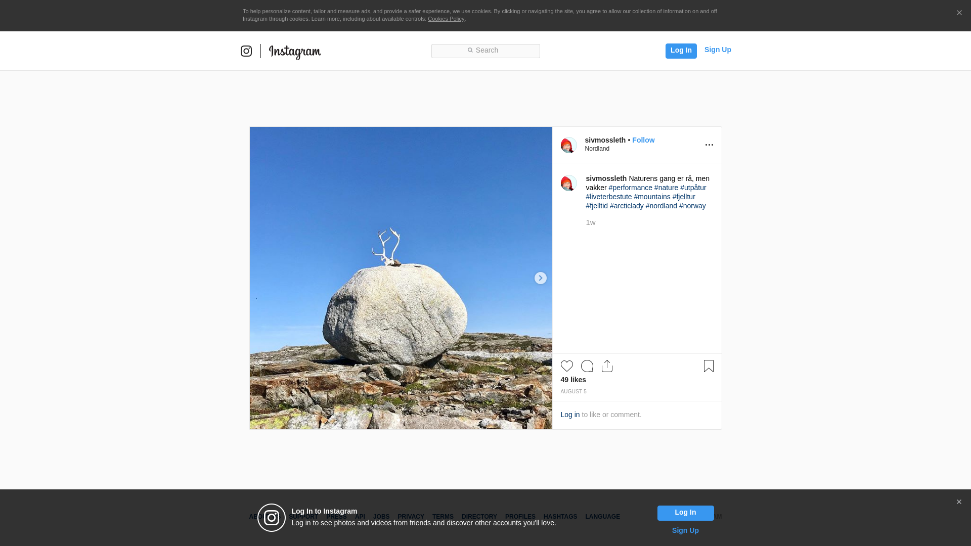Open comments with speech bubble icon
This screenshot has width=971, height=546.
coord(587,366)
